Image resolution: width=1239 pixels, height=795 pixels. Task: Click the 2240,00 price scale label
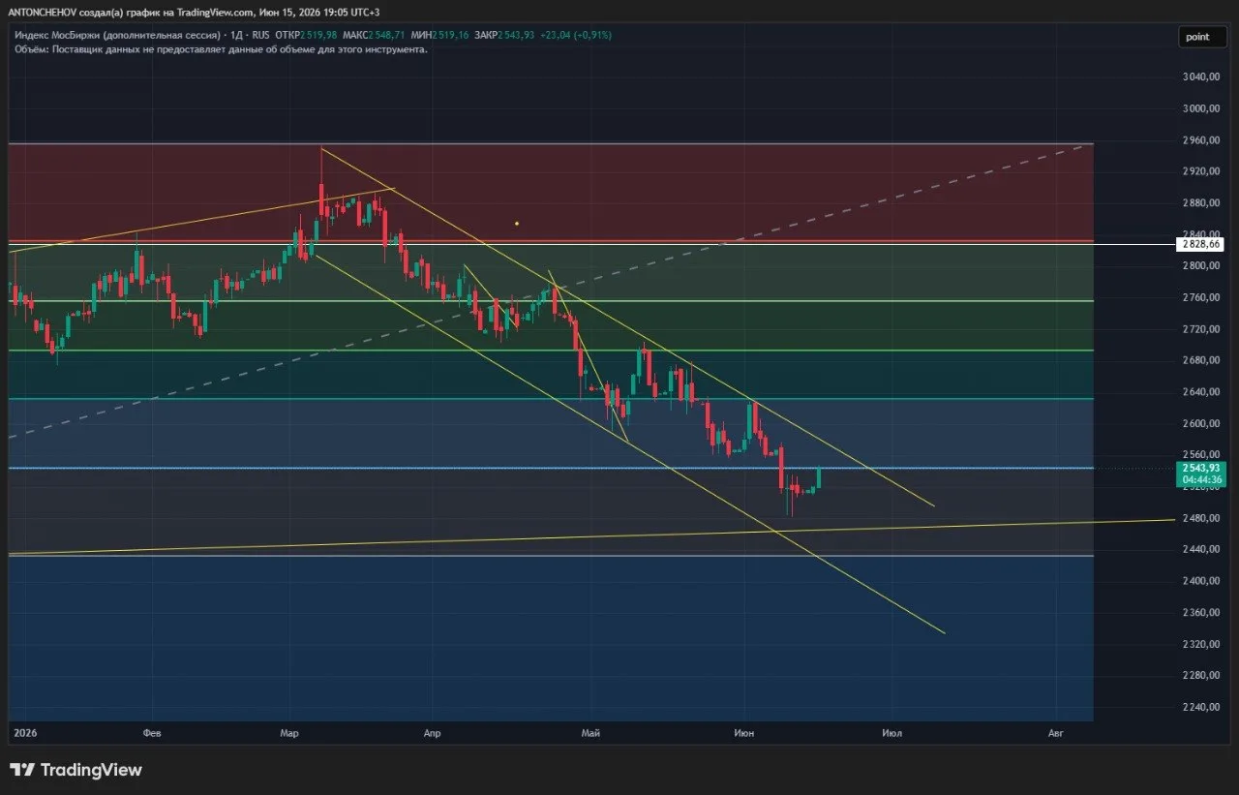[x=1203, y=707]
